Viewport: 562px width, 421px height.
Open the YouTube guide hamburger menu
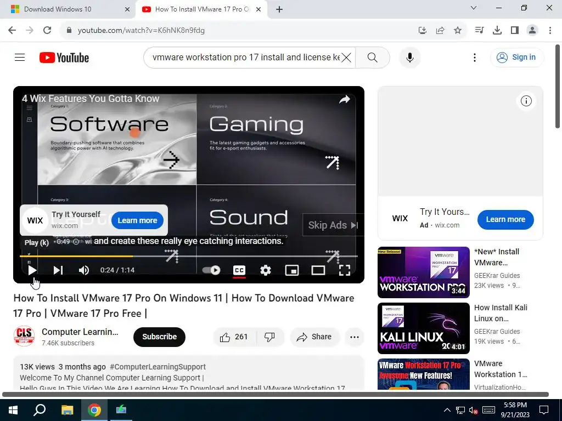(20, 57)
